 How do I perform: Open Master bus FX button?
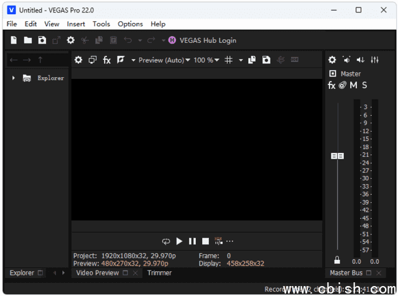[x=331, y=85]
